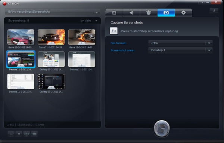Click the recordings path field
Viewport: 224px width, 143px height.
(49, 12)
